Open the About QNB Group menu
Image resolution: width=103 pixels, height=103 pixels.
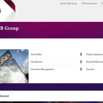point(69,3)
